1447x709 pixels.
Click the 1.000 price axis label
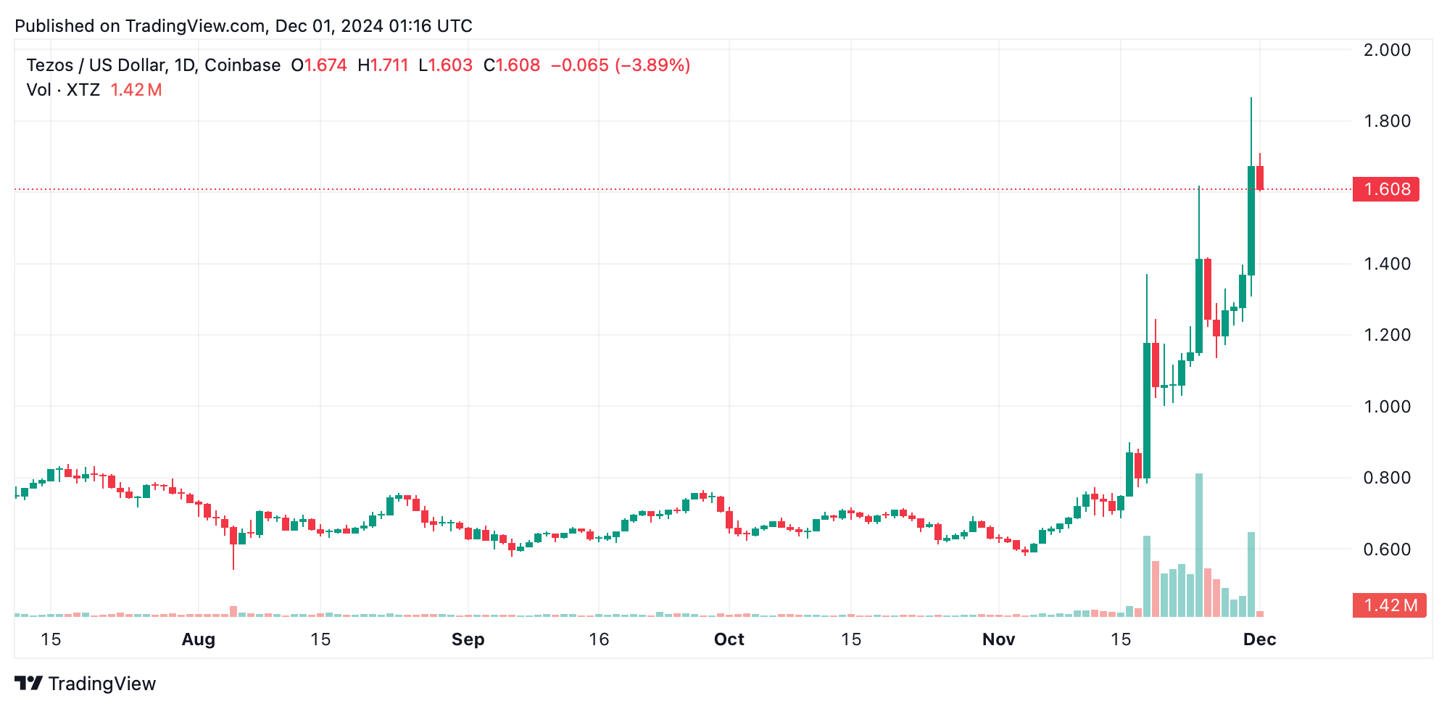coord(1387,407)
